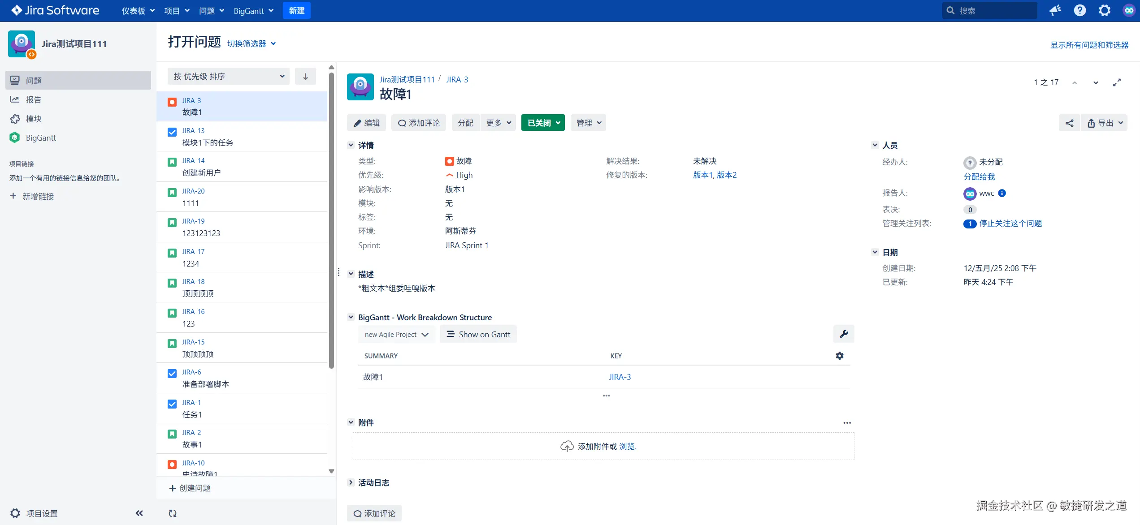The width and height of the screenshot is (1140, 525).
Task: Collapse the 详情 details section
Action: click(x=351, y=145)
